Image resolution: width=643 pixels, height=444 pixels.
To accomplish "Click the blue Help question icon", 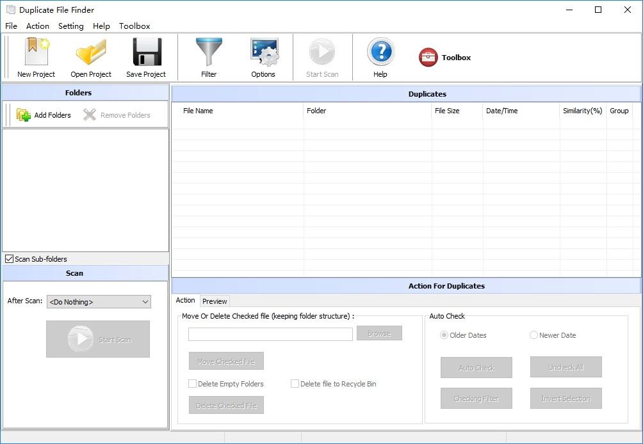I will coord(380,52).
